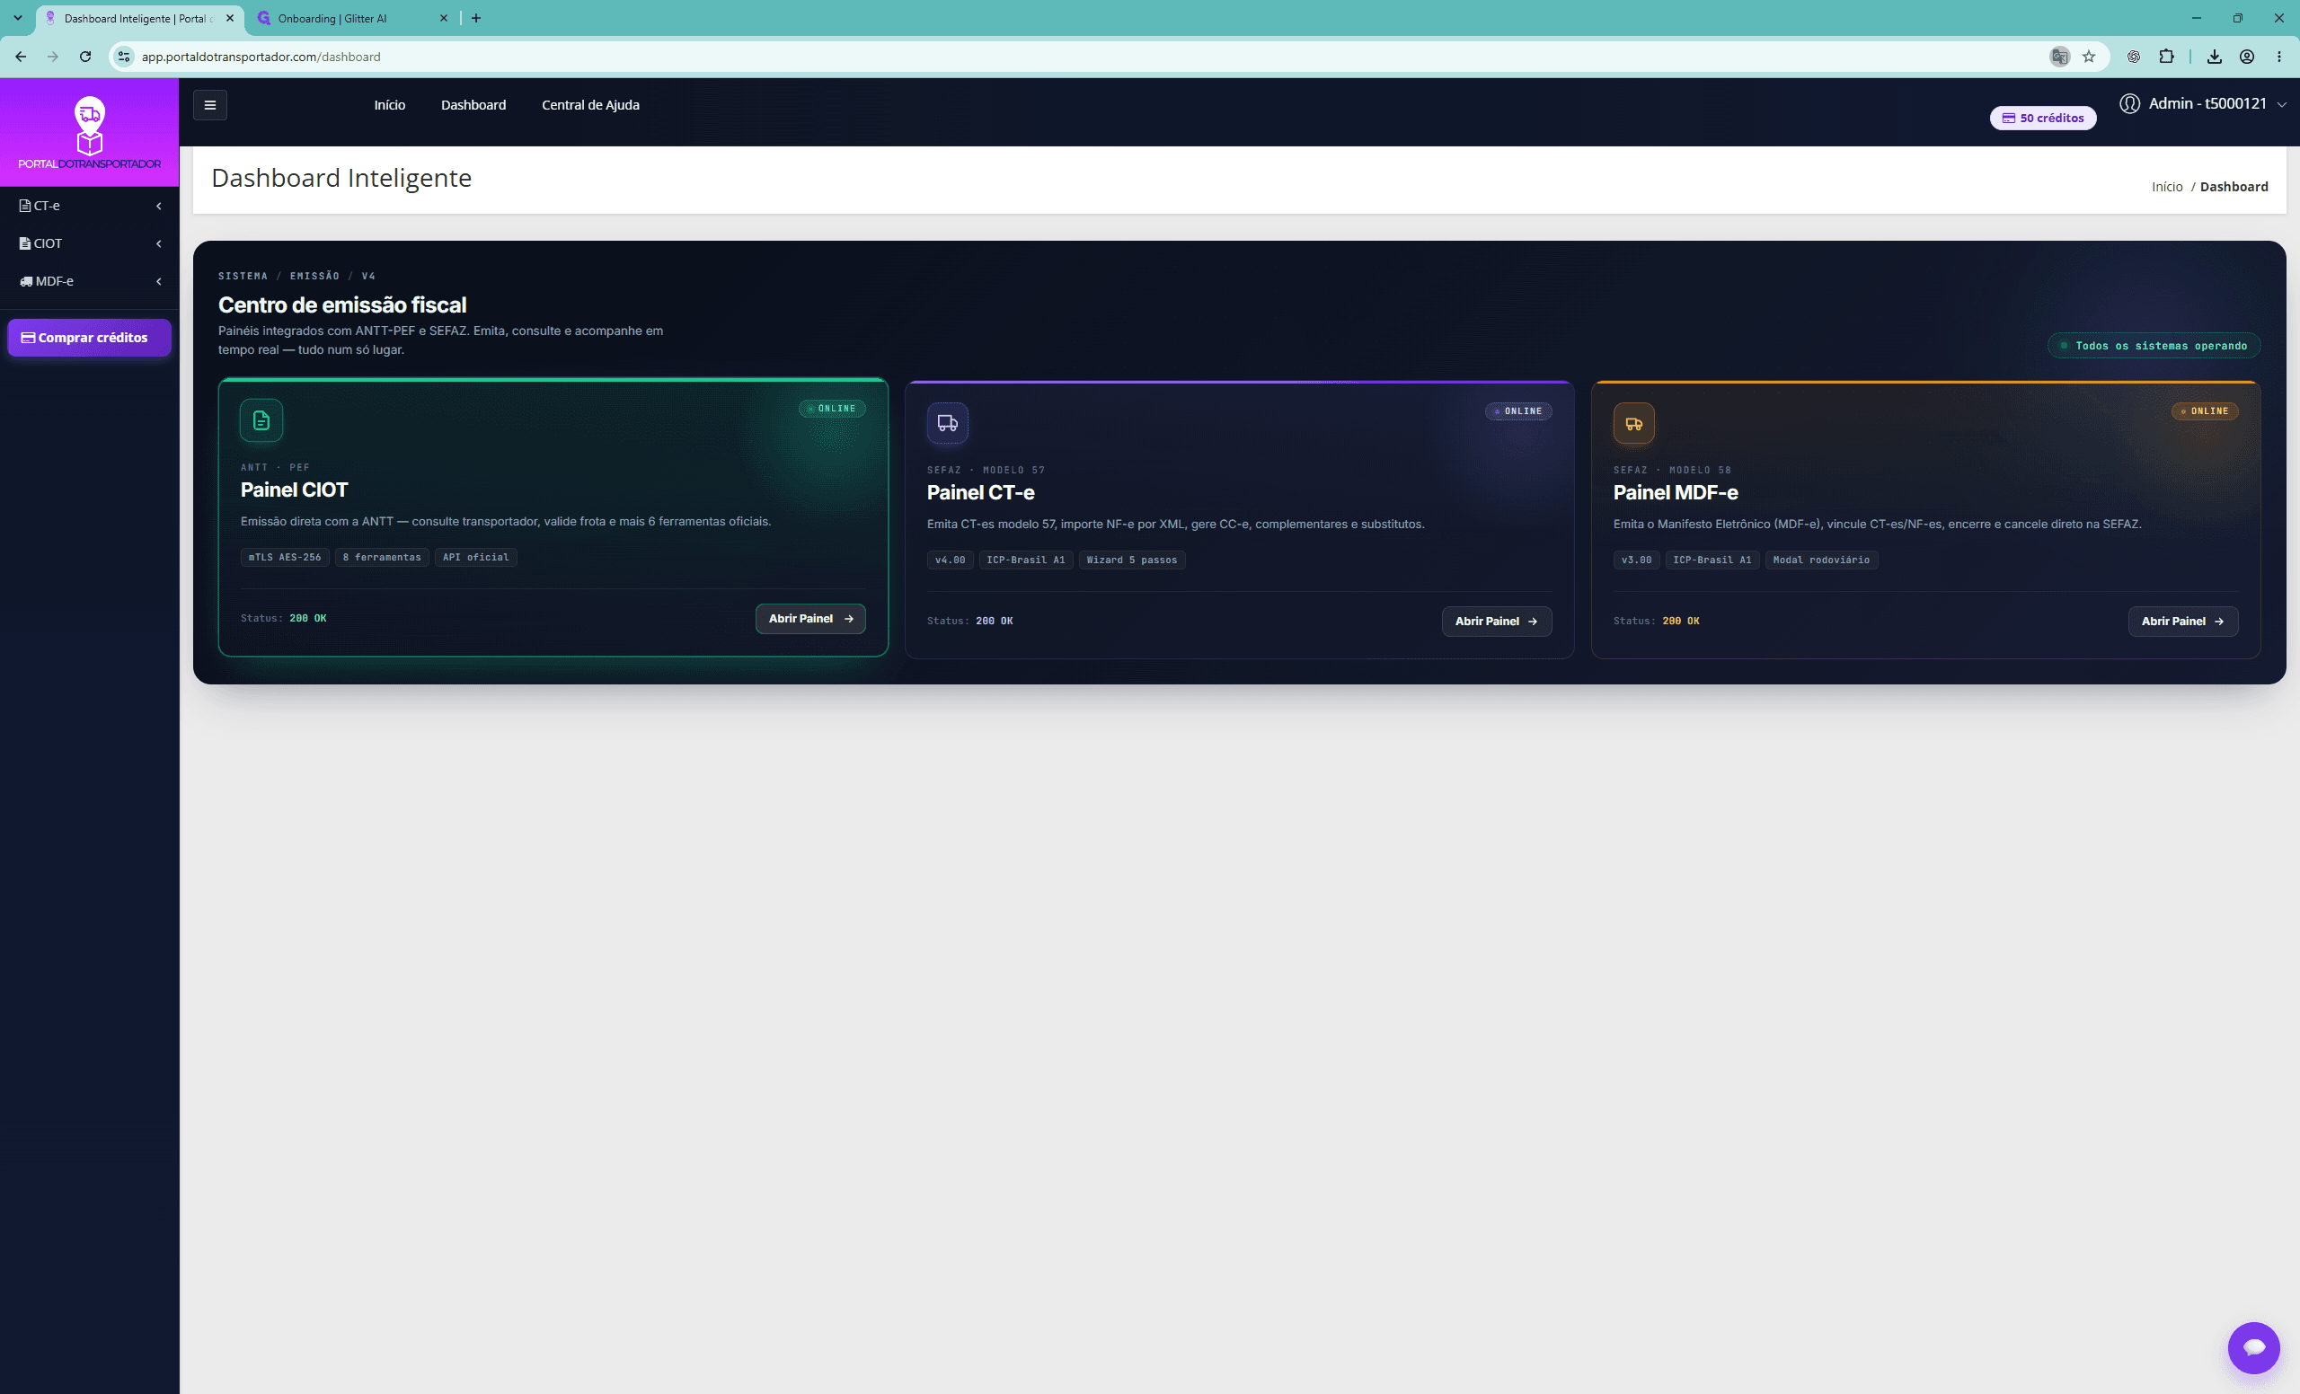Close the Onboarding Glitter AI tab

444,18
